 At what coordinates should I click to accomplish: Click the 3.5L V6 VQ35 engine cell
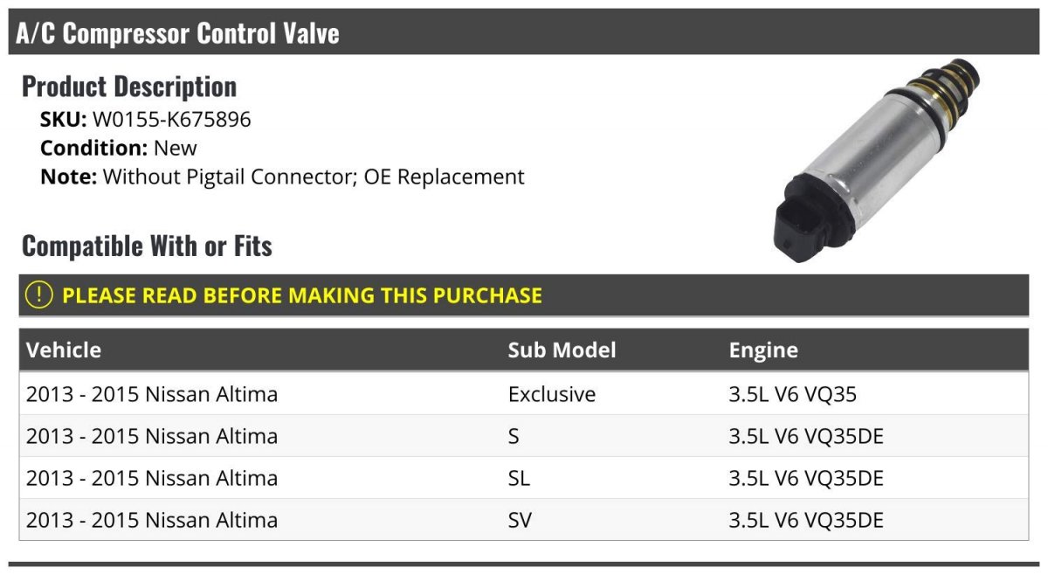click(x=793, y=394)
